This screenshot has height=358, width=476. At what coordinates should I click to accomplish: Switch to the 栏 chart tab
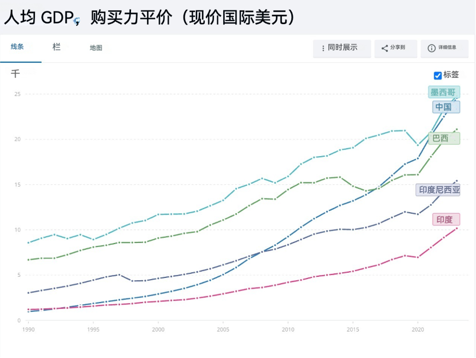(56, 47)
